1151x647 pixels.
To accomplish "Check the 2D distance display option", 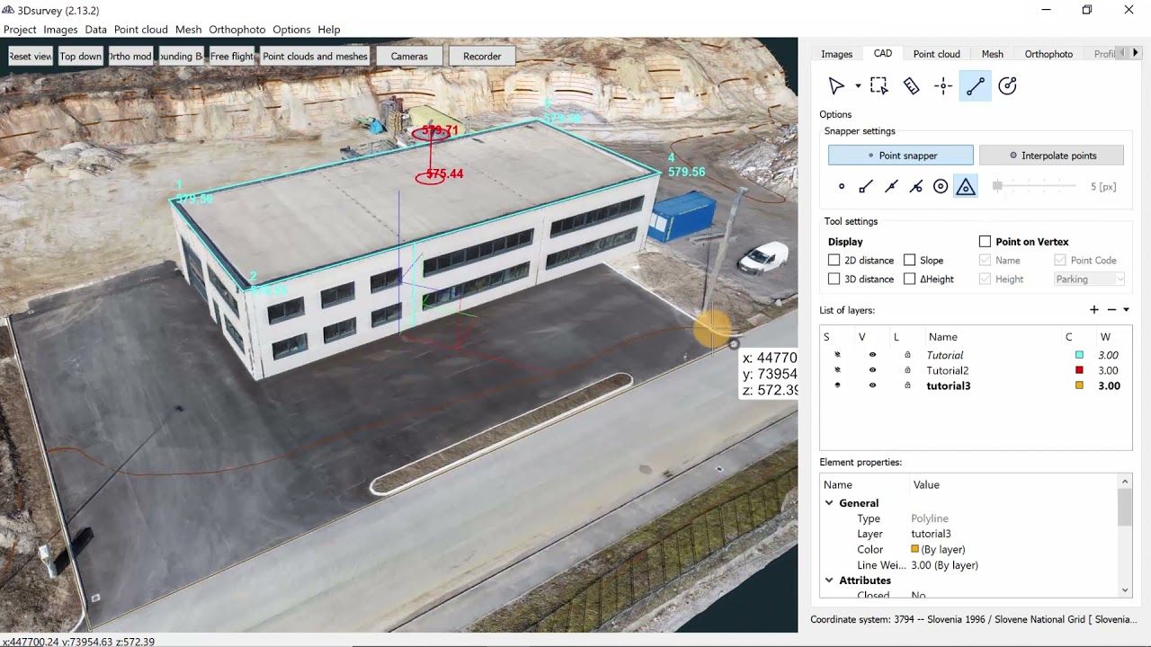I will coord(834,260).
